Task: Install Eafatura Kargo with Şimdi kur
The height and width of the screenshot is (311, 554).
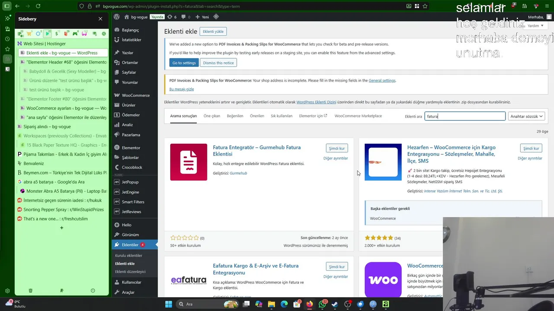Action: (337, 267)
